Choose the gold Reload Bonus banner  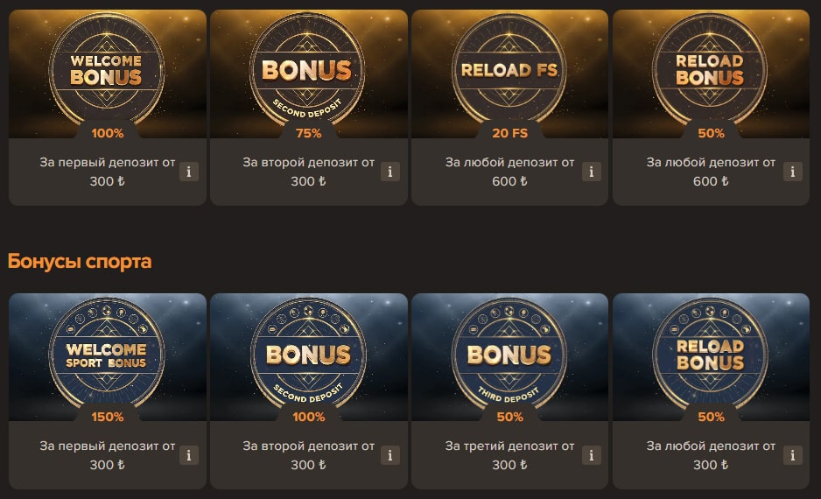[711, 74]
